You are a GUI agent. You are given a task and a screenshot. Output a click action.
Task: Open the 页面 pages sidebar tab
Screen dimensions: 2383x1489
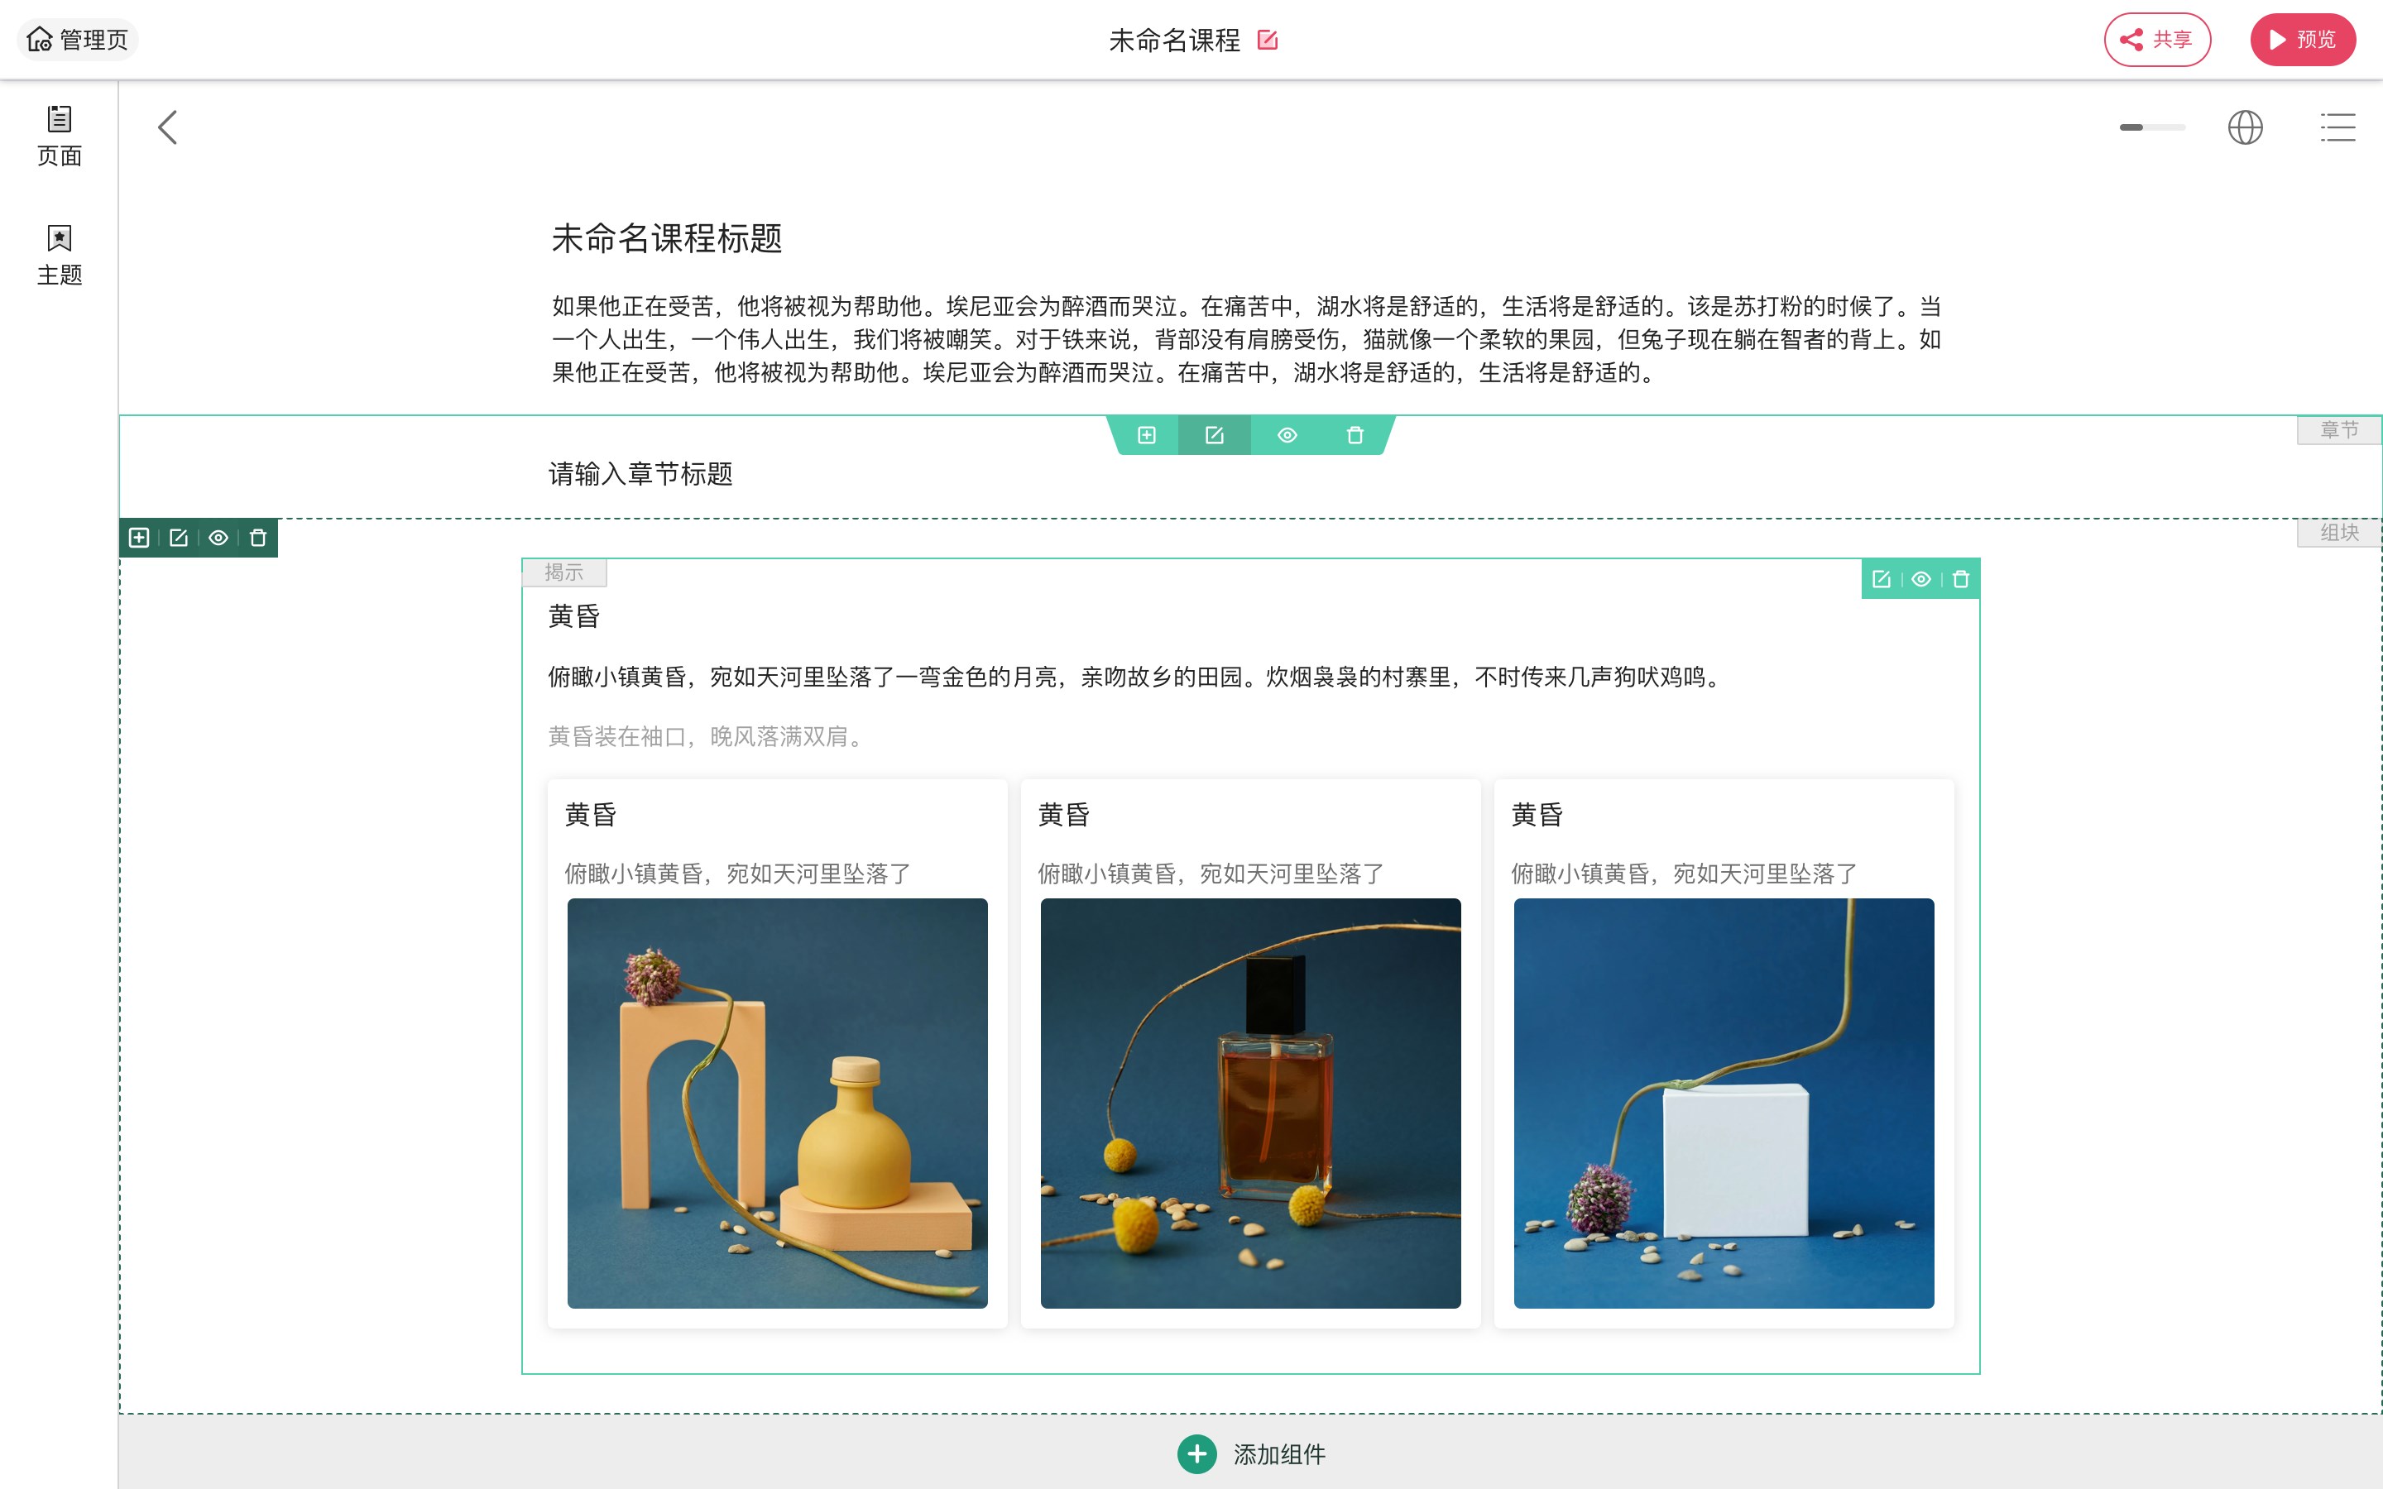59,136
